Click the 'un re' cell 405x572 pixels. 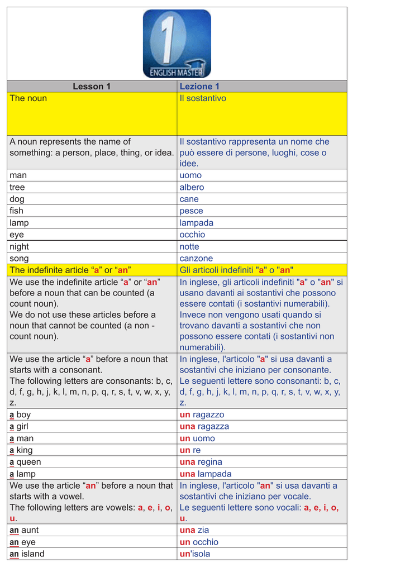262,450
